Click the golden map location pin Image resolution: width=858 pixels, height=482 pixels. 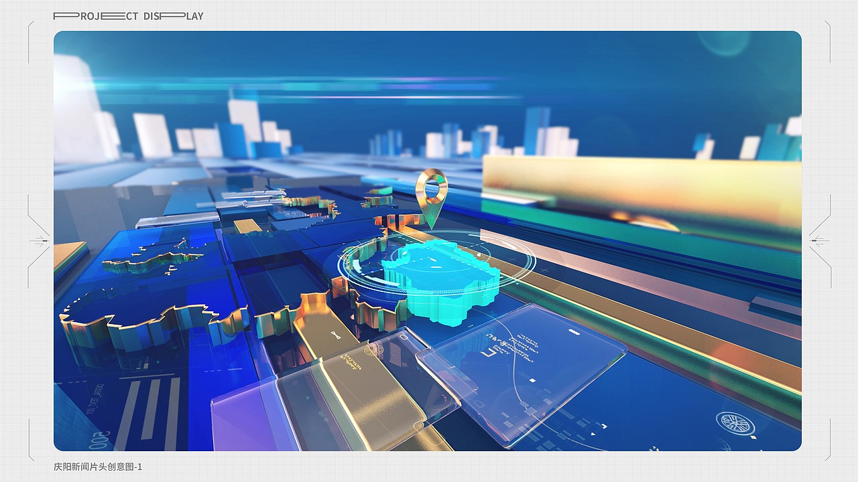pyautogui.click(x=432, y=198)
